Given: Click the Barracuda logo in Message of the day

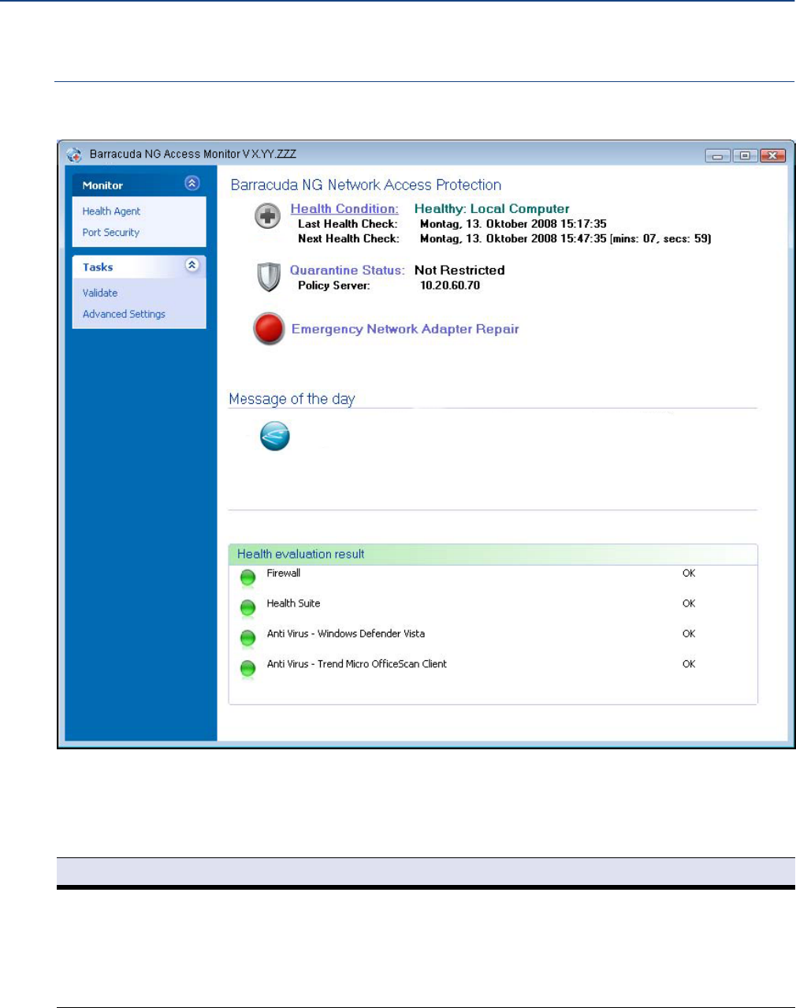Looking at the screenshot, I should 275,435.
